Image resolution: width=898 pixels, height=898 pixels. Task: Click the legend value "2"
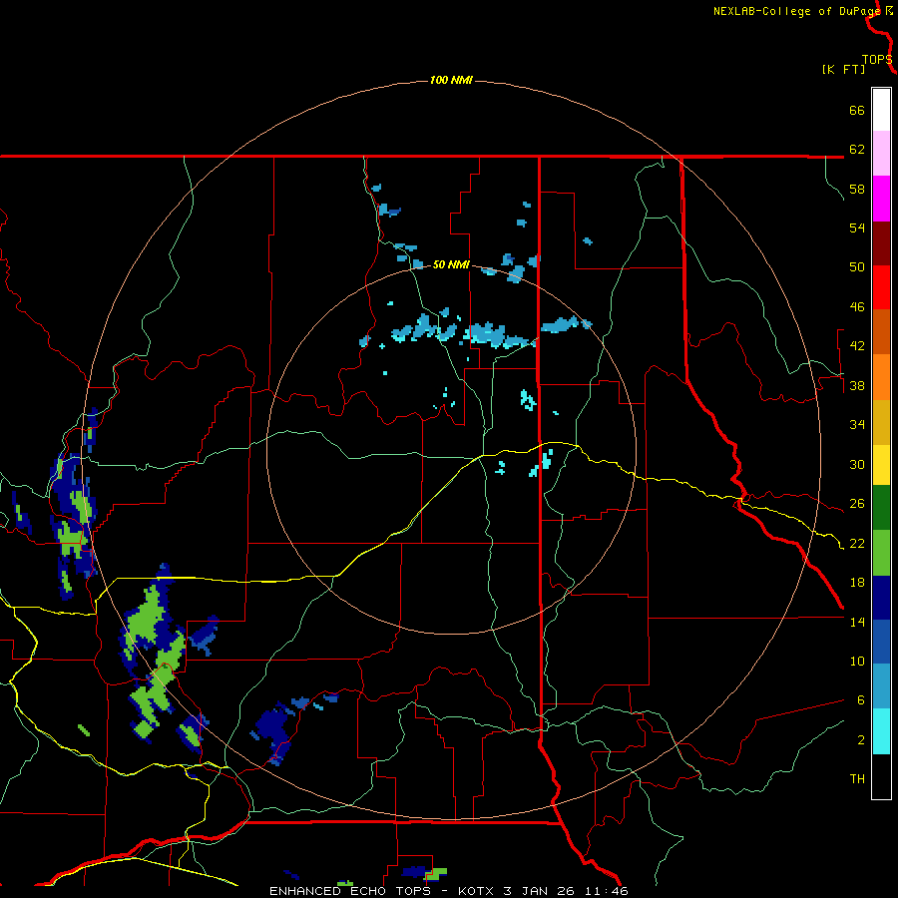point(861,740)
